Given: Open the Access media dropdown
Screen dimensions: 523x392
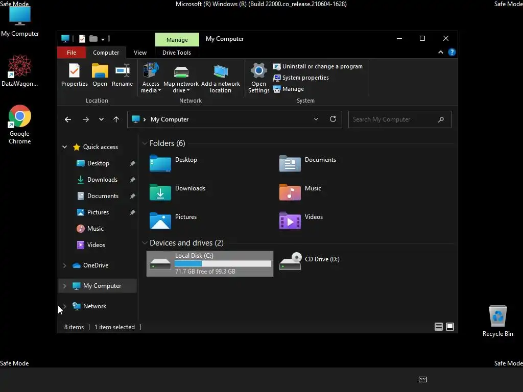Looking at the screenshot, I should pyautogui.click(x=151, y=78).
